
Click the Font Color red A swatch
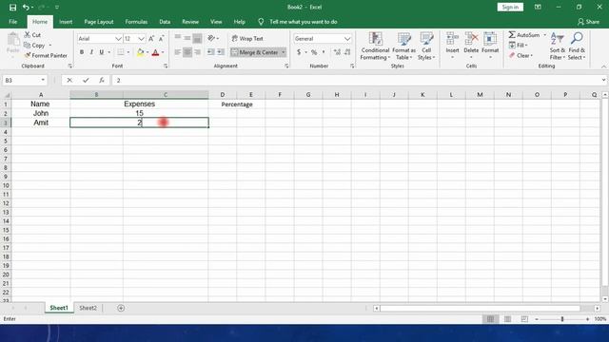[x=155, y=52]
